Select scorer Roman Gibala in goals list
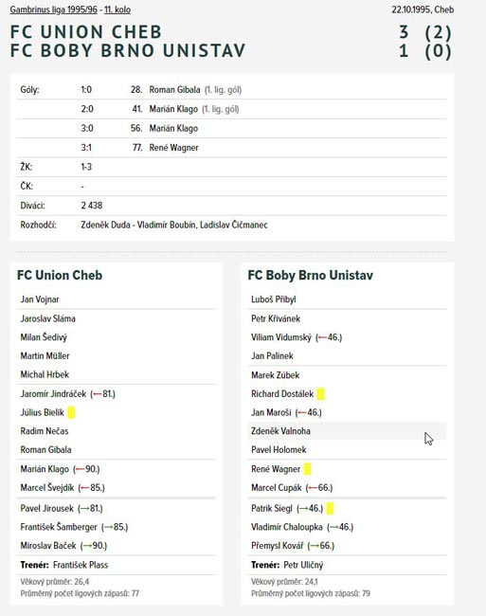Viewport: 486px width, 616px height. (x=174, y=90)
